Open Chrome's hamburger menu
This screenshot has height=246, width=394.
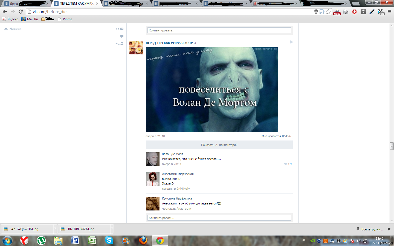(x=389, y=12)
